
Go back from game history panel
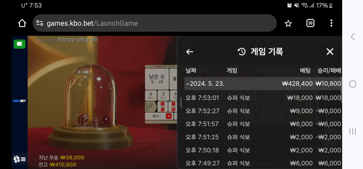coord(190,52)
